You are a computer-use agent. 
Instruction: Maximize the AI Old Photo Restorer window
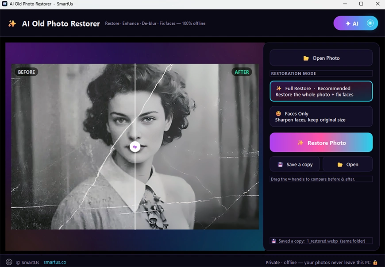[x=361, y=4]
